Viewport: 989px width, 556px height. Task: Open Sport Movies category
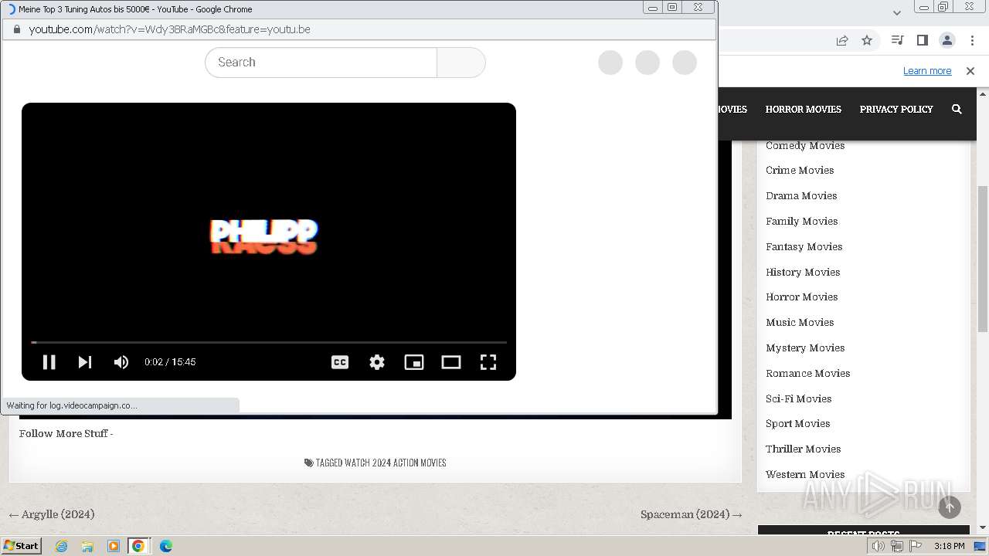(797, 423)
